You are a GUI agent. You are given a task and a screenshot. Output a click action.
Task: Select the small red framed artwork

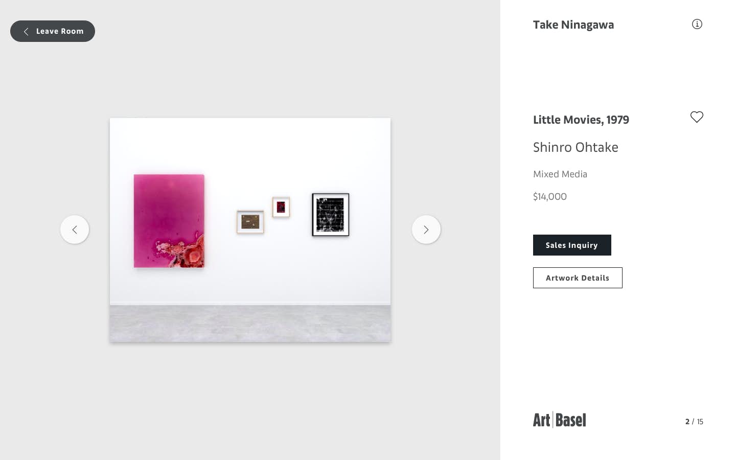pos(281,207)
